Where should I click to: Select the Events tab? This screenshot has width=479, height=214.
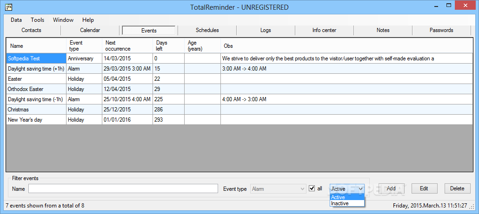tap(149, 31)
